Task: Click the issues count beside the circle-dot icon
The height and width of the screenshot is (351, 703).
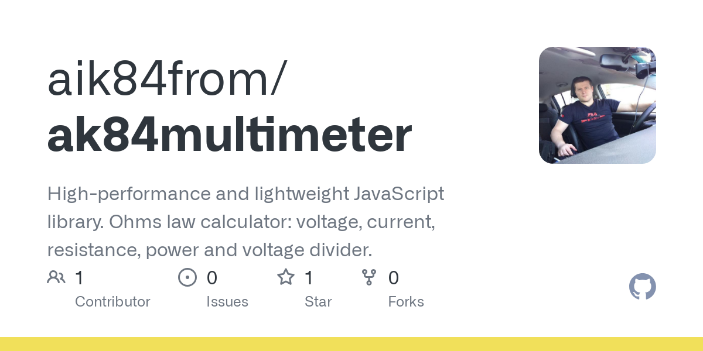Action: point(211,278)
